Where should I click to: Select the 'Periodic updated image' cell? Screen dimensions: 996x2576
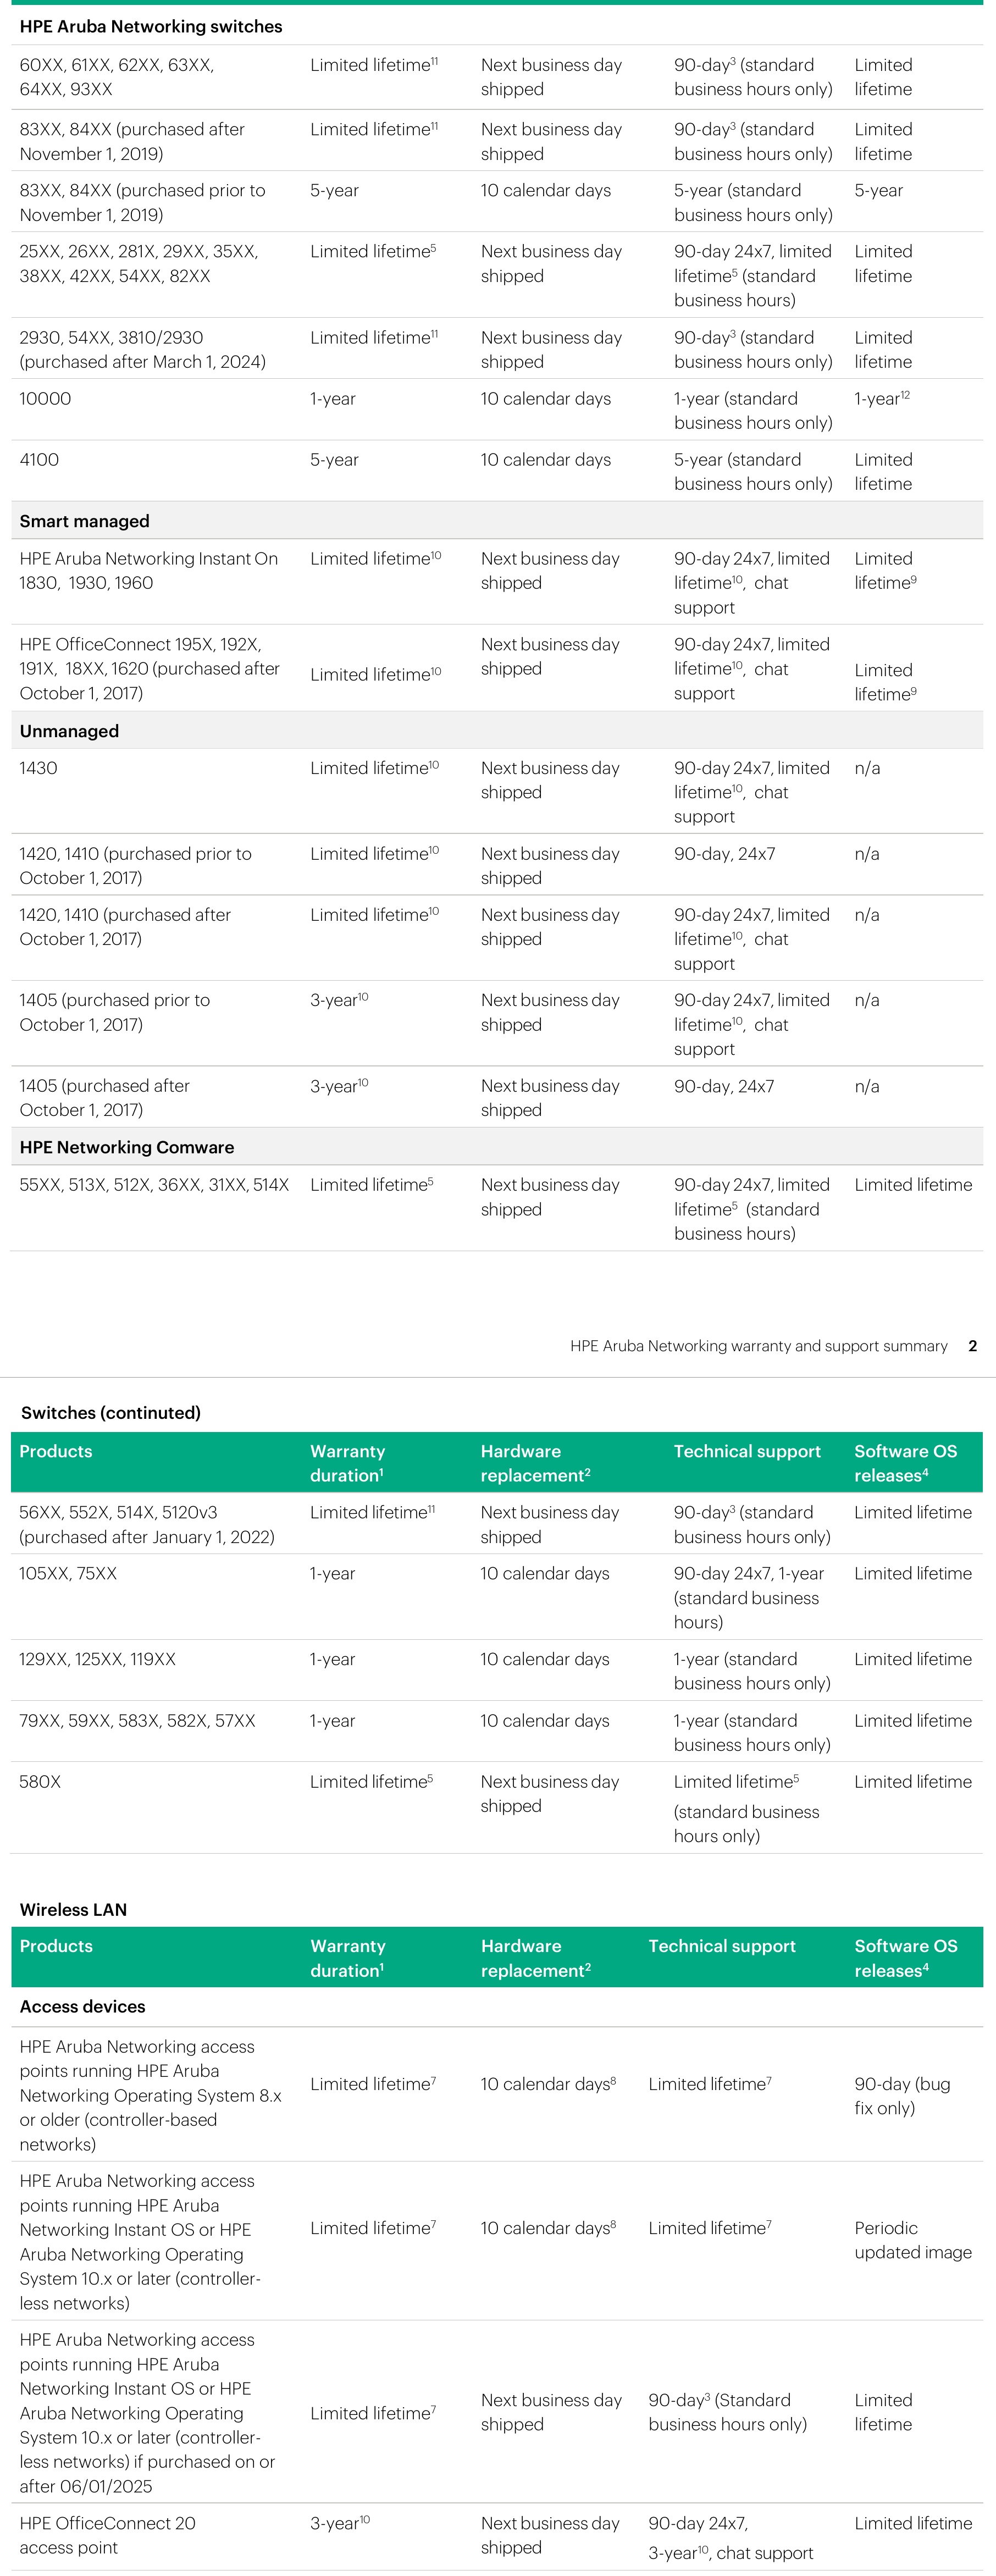913,2240
